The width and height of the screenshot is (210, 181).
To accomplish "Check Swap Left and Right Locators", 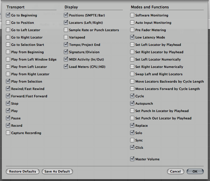I will tap(132, 74).
